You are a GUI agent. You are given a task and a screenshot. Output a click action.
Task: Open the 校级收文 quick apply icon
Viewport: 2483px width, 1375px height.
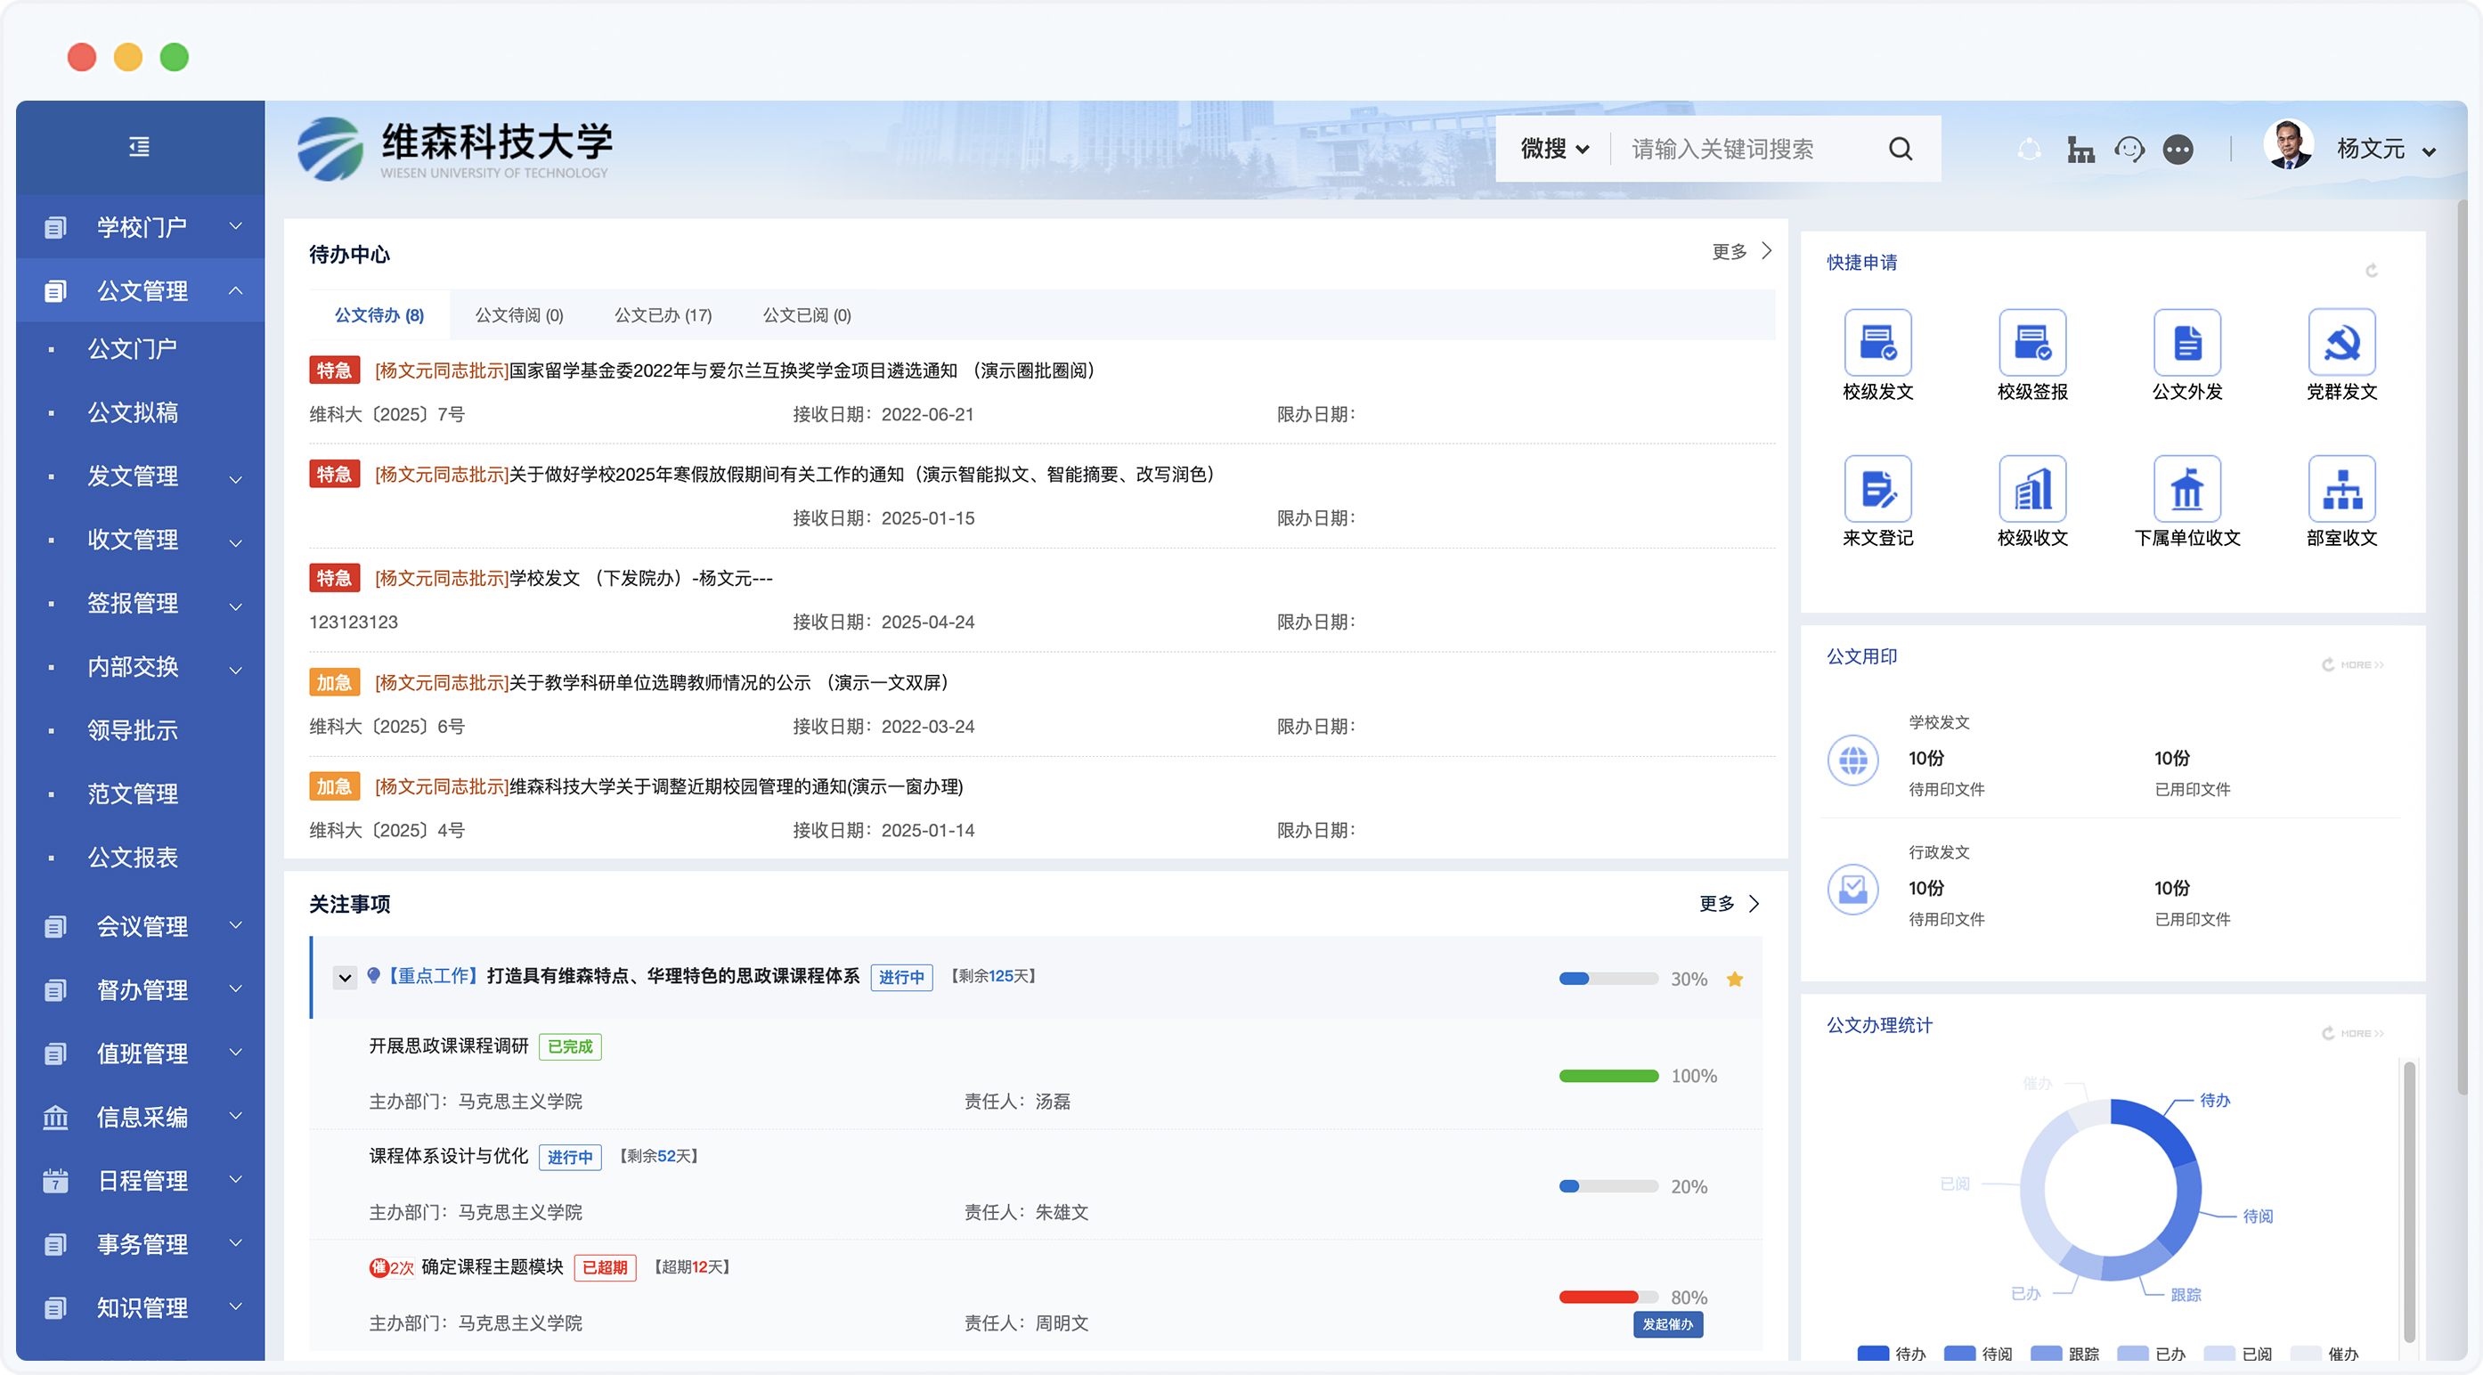pos(2031,489)
